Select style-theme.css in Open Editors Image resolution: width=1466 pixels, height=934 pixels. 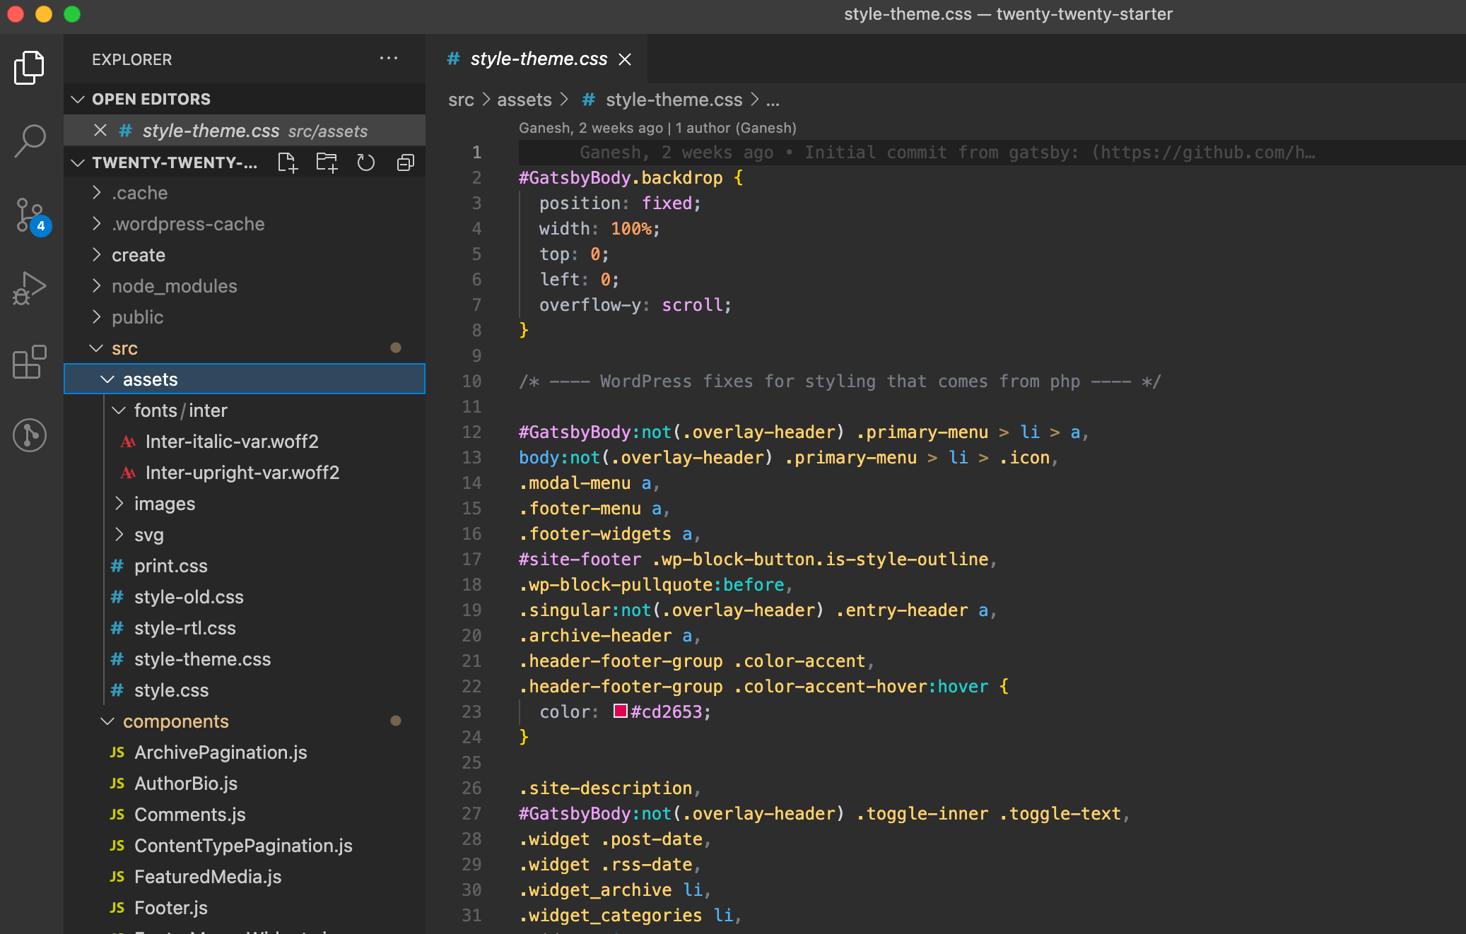coord(245,131)
